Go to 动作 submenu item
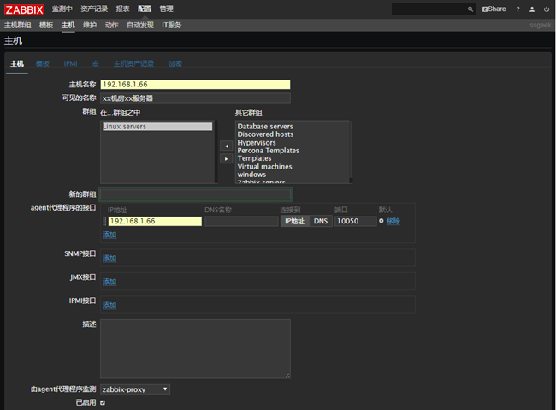The image size is (556, 410). (x=112, y=25)
